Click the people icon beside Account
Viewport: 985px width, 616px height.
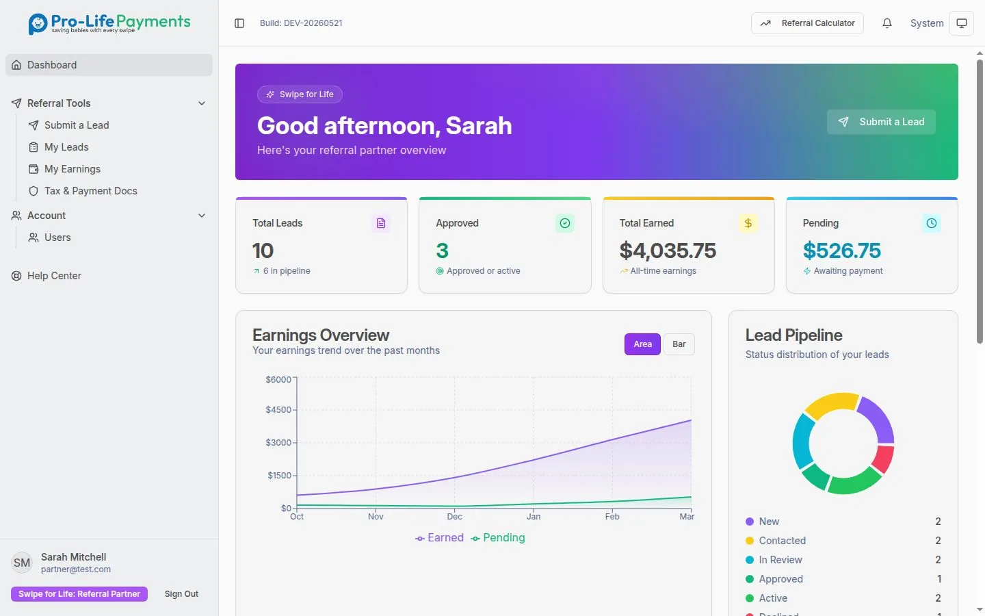[x=16, y=216]
